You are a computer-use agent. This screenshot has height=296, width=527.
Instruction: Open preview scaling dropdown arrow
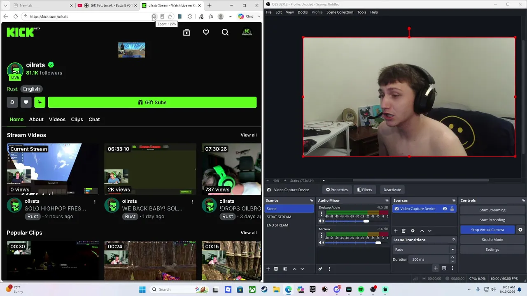click(324, 180)
